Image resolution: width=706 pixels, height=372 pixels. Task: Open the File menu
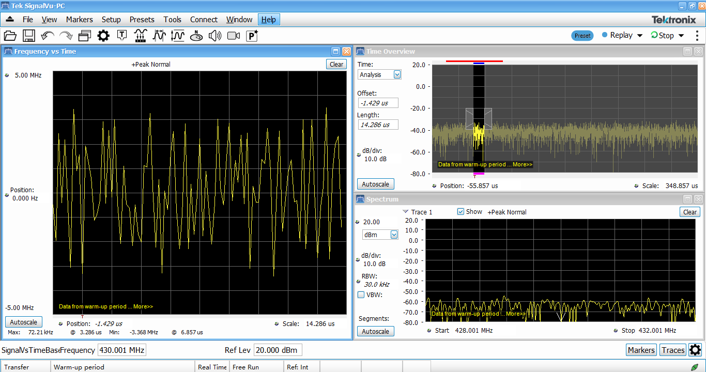click(28, 20)
